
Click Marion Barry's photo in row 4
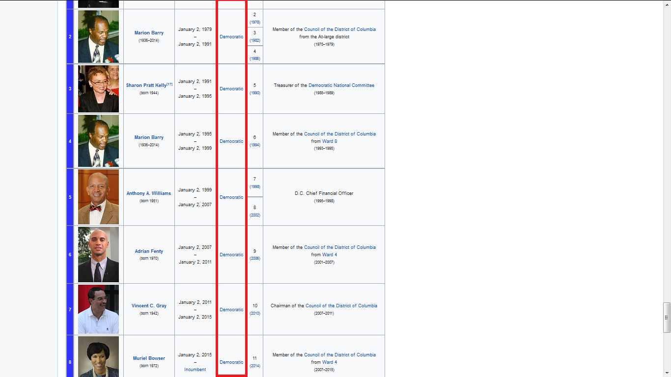[98, 141]
